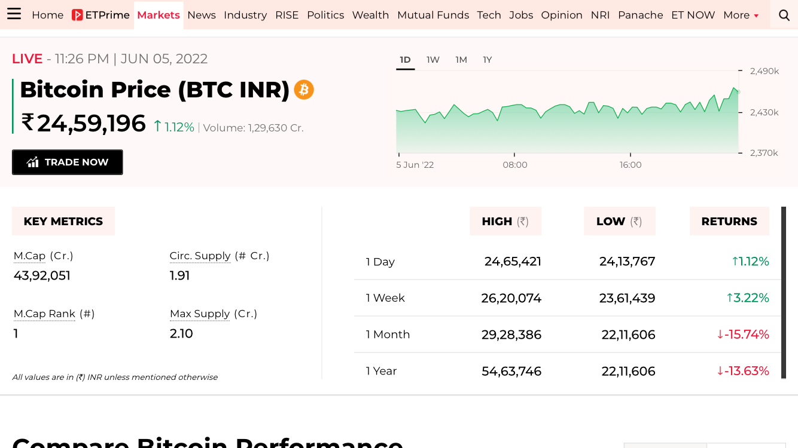Open the ET NOW navigation link

click(693, 15)
